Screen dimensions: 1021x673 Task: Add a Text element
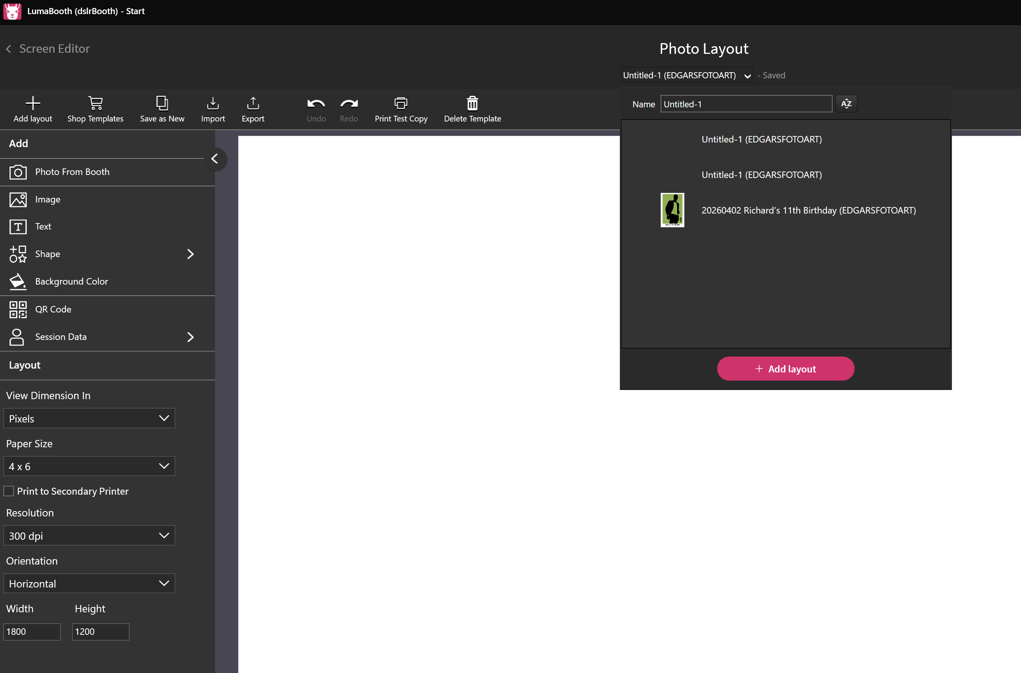(107, 226)
